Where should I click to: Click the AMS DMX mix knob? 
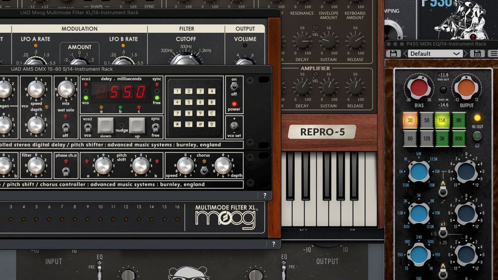point(66,89)
